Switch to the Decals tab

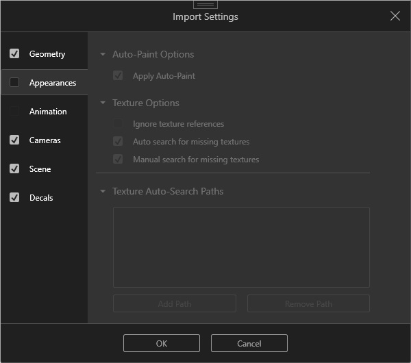41,198
